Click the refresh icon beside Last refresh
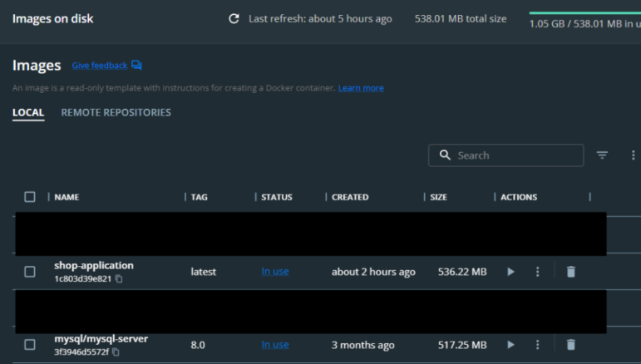The width and height of the screenshot is (641, 364). point(234,19)
